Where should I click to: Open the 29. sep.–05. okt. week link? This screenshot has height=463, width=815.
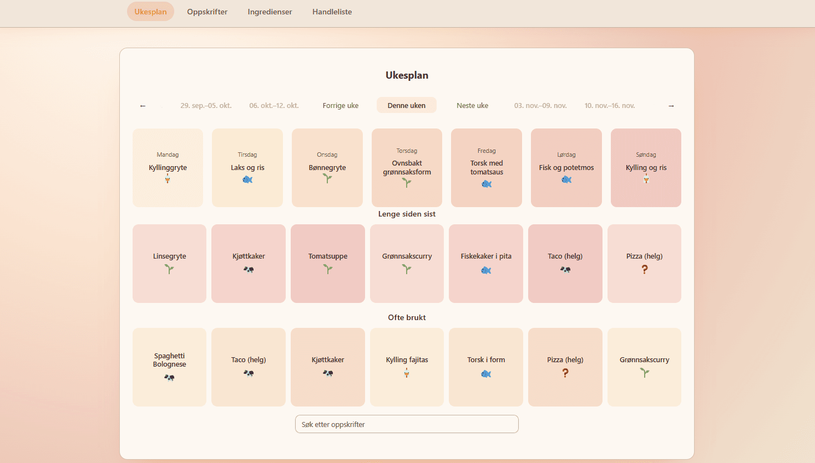point(206,105)
